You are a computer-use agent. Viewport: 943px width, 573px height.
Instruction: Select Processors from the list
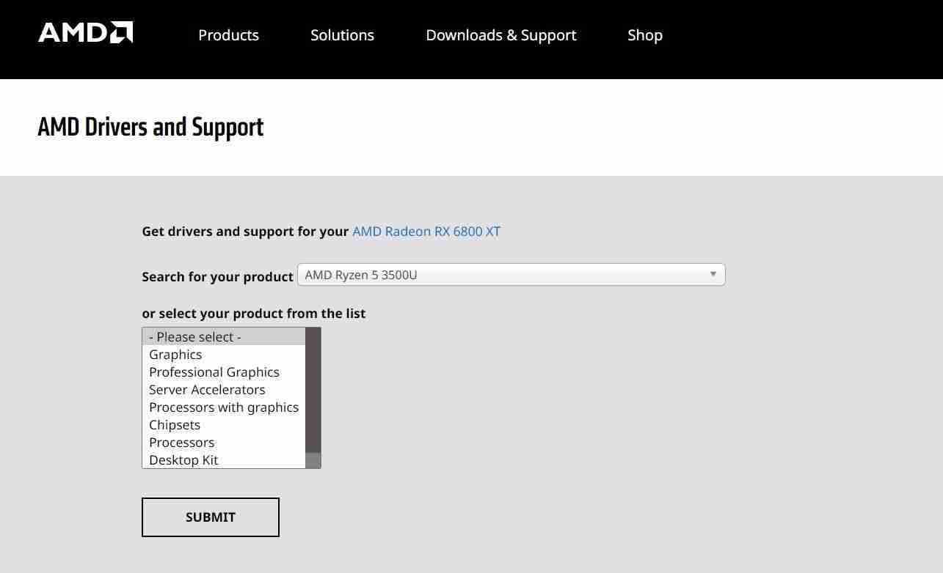click(x=181, y=443)
